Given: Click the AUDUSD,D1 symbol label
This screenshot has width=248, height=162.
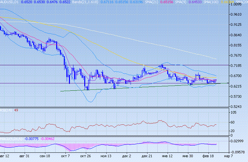Looking at the screenshot, I should [9, 2].
